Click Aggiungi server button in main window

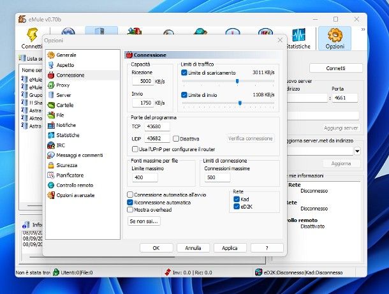(x=341, y=128)
